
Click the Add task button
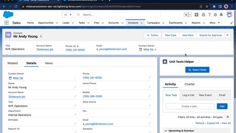click(x=222, y=106)
